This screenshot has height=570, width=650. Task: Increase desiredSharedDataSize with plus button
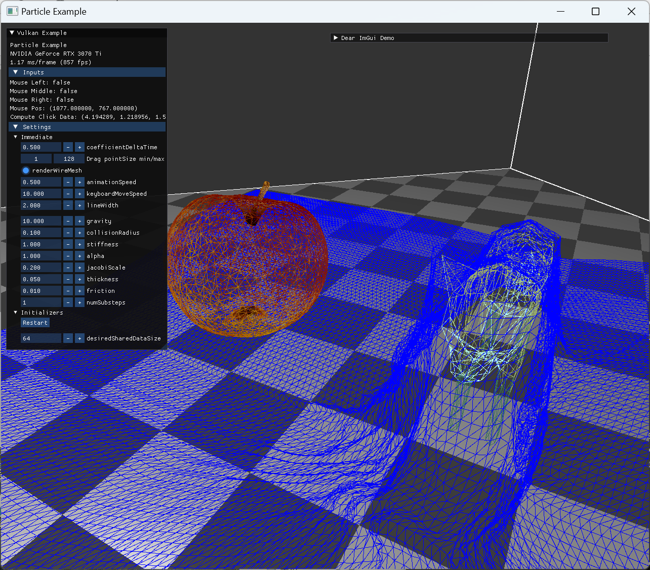(79, 338)
